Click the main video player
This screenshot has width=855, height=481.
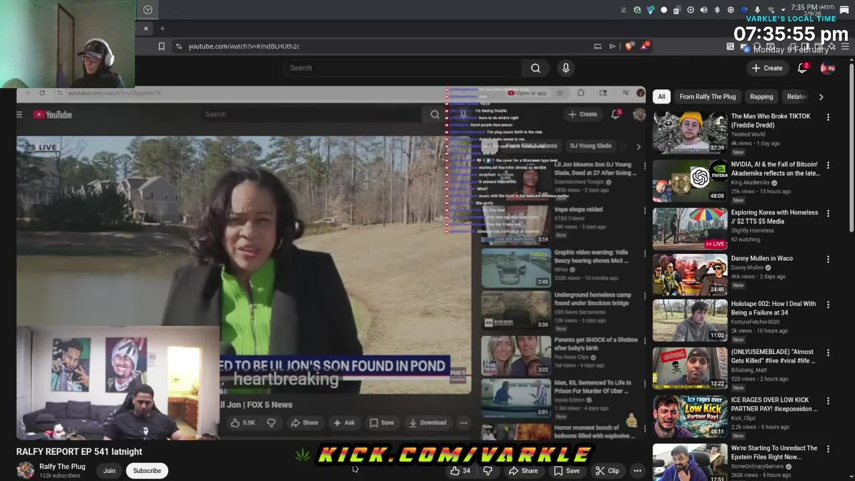pyautogui.click(x=331, y=263)
